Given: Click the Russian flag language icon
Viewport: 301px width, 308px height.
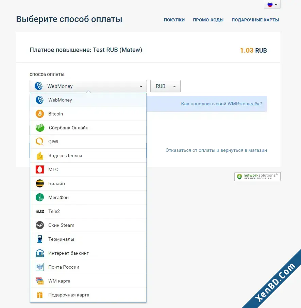Looking at the screenshot, I should pyautogui.click(x=270, y=4).
